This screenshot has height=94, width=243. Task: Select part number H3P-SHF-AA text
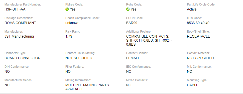(15, 9)
